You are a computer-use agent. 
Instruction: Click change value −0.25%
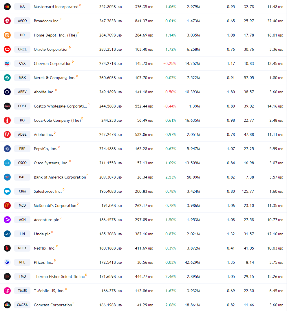169,63
